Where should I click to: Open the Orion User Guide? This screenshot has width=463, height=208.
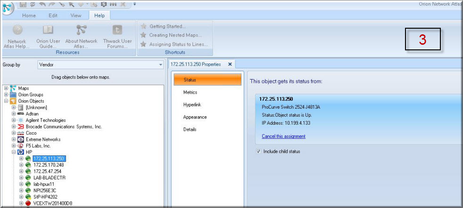pyautogui.click(x=48, y=37)
